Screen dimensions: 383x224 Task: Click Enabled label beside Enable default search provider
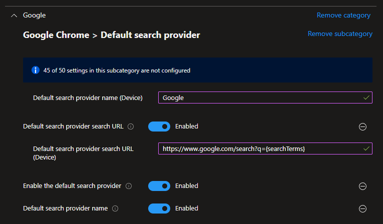coord(187,186)
